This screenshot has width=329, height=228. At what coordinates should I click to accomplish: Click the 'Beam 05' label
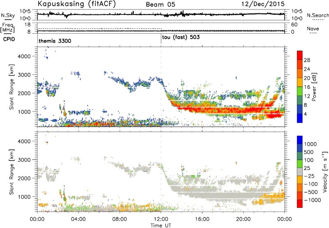tap(160, 5)
